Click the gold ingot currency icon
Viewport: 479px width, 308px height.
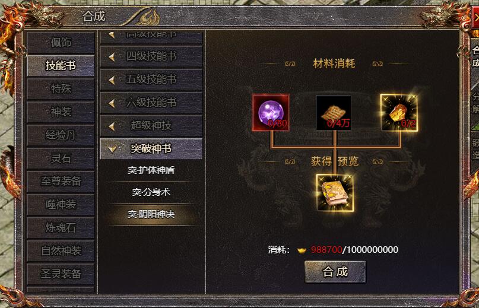(302, 250)
